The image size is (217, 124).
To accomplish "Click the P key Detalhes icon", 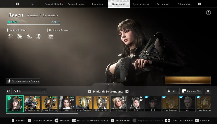I will (57, 120).
